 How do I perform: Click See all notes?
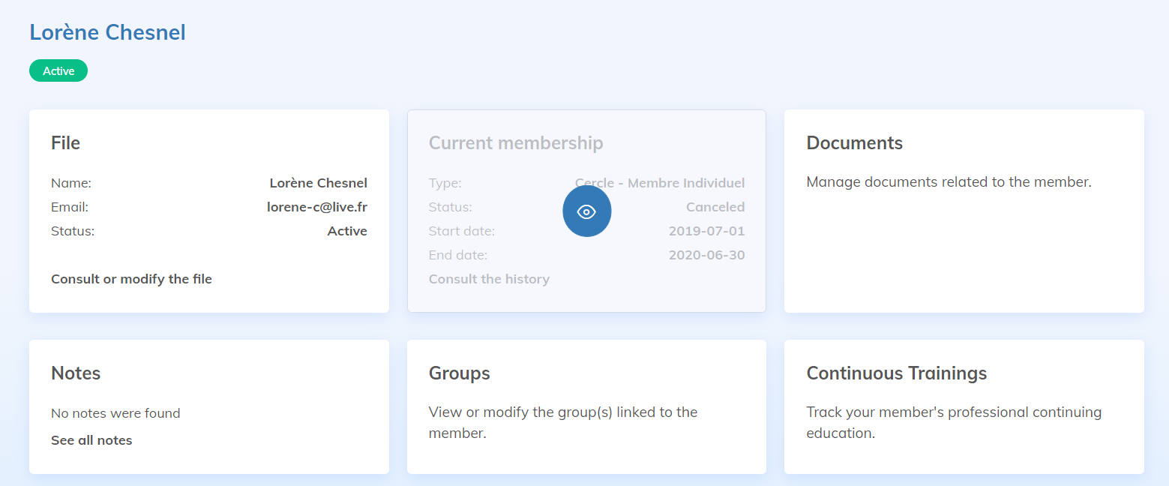[x=91, y=440]
